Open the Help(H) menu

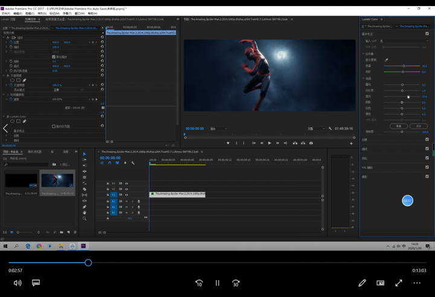click(x=92, y=13)
